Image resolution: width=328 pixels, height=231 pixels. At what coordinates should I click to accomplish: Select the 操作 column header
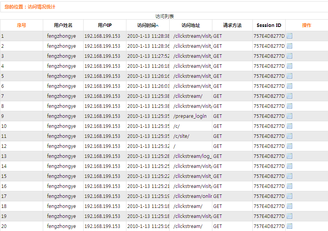307,25
